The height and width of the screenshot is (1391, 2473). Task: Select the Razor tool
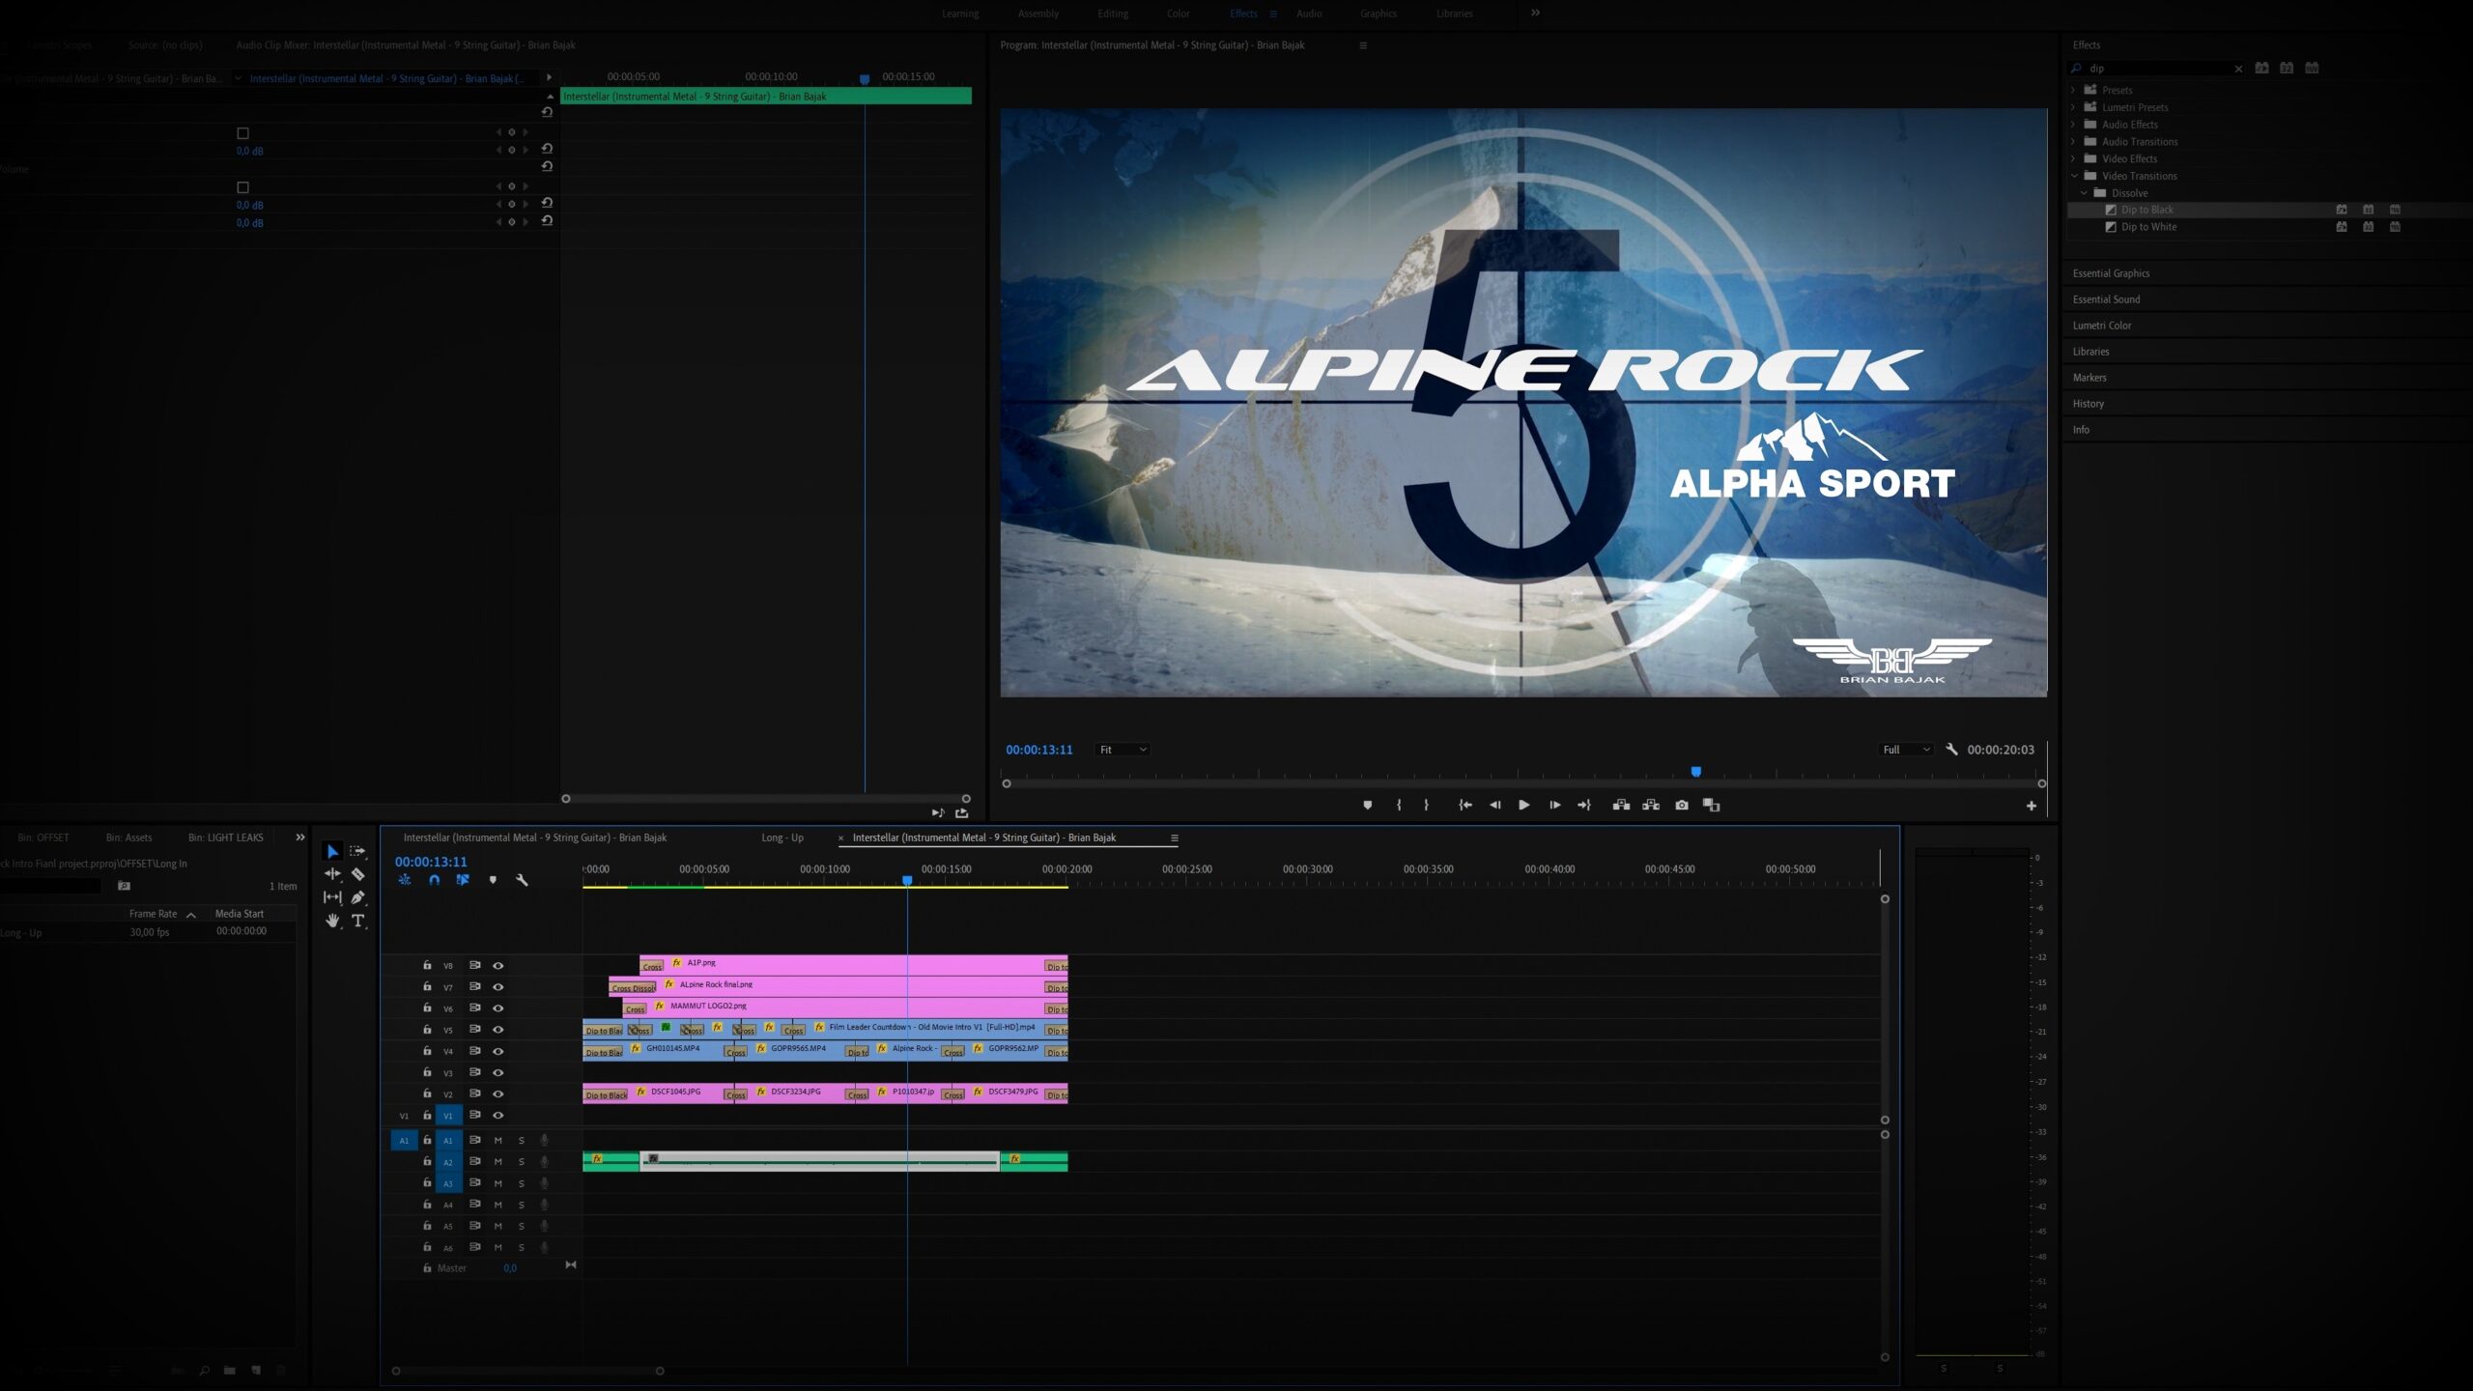[357, 874]
